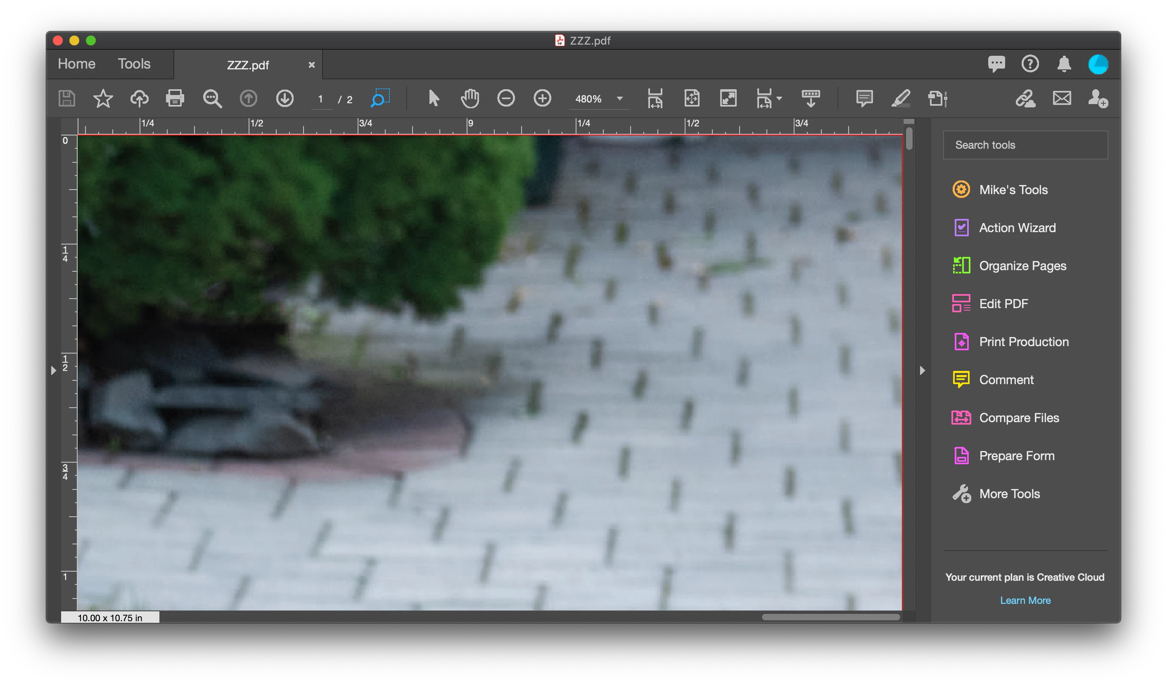Click the Search tools field
Screen dimensions: 1167x684
[x=1025, y=145]
